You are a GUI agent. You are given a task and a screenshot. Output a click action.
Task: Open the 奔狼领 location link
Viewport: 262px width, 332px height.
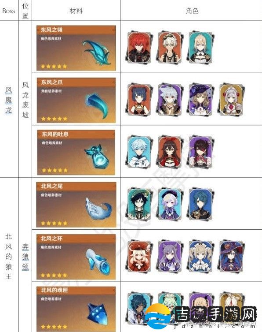point(25,257)
